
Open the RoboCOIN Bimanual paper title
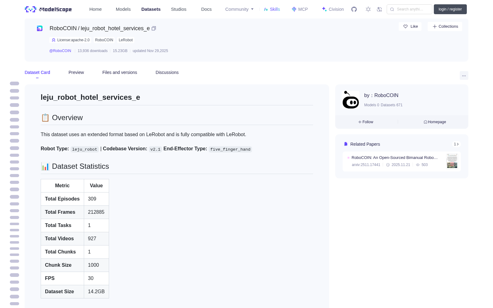(395, 158)
